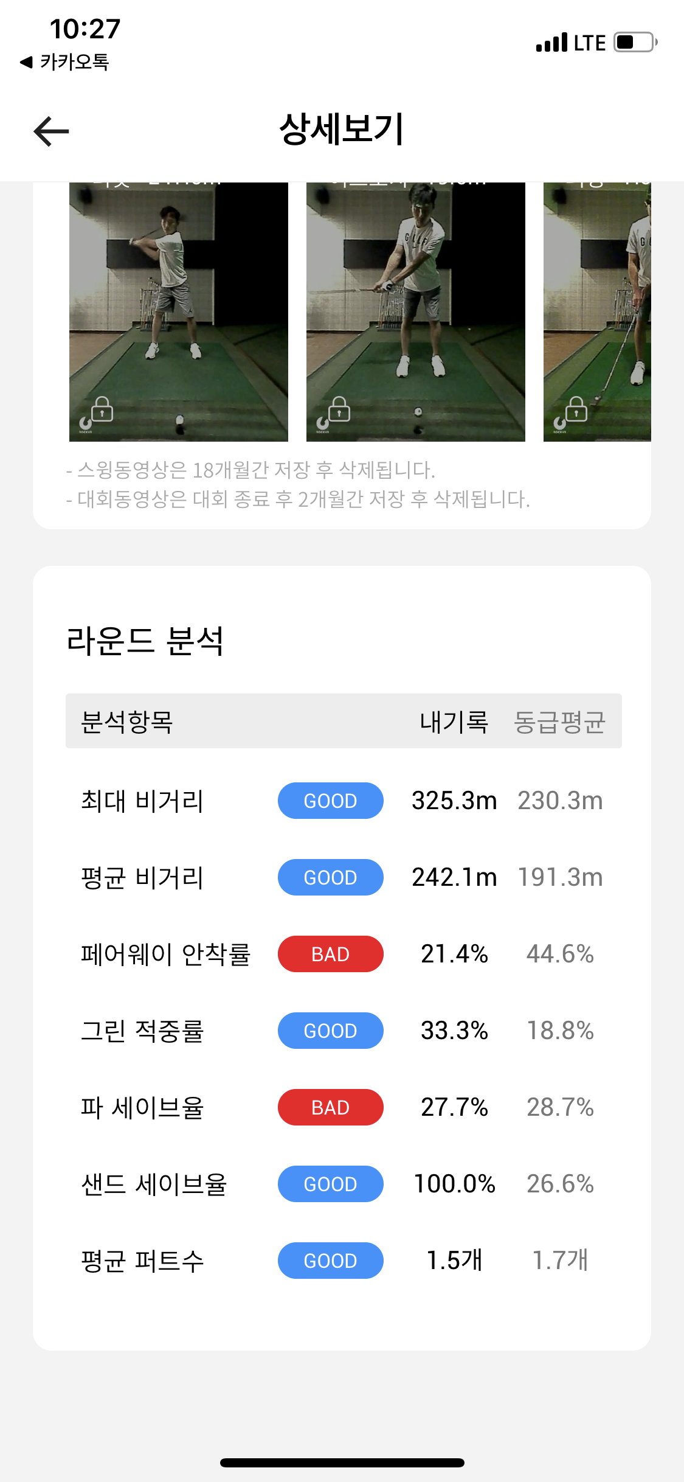Open the partially visible third swing video

[597, 304]
